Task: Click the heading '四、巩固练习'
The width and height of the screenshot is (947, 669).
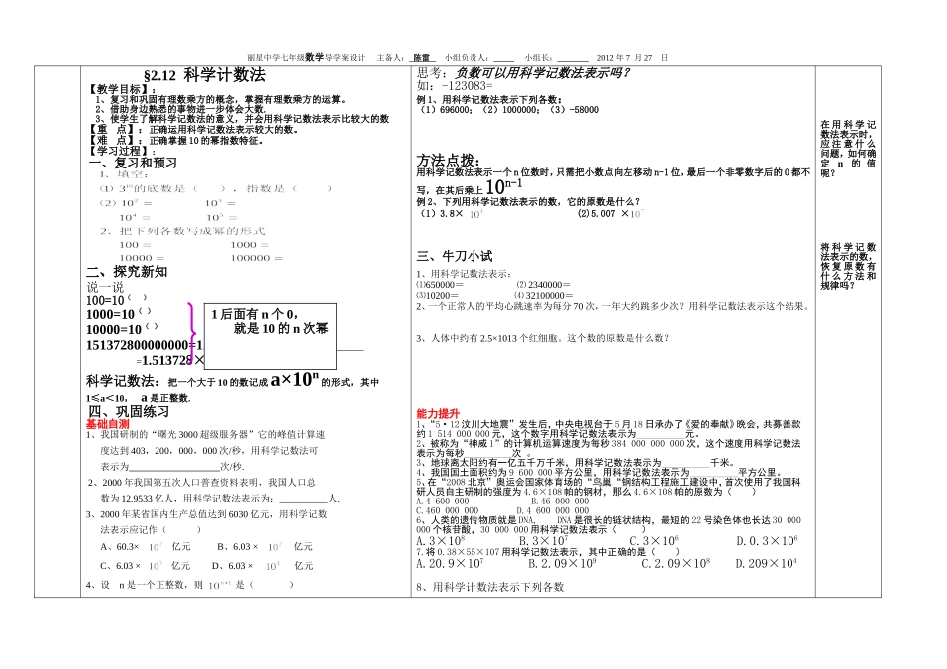Action: [129, 411]
